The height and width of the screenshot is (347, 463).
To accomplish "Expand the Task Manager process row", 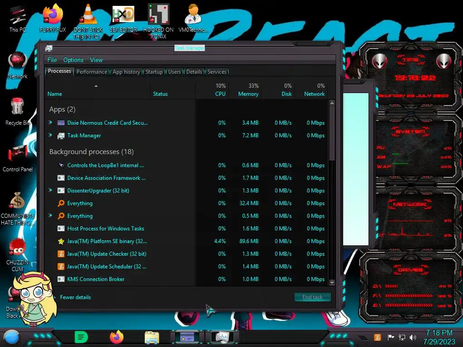I will coord(51,135).
